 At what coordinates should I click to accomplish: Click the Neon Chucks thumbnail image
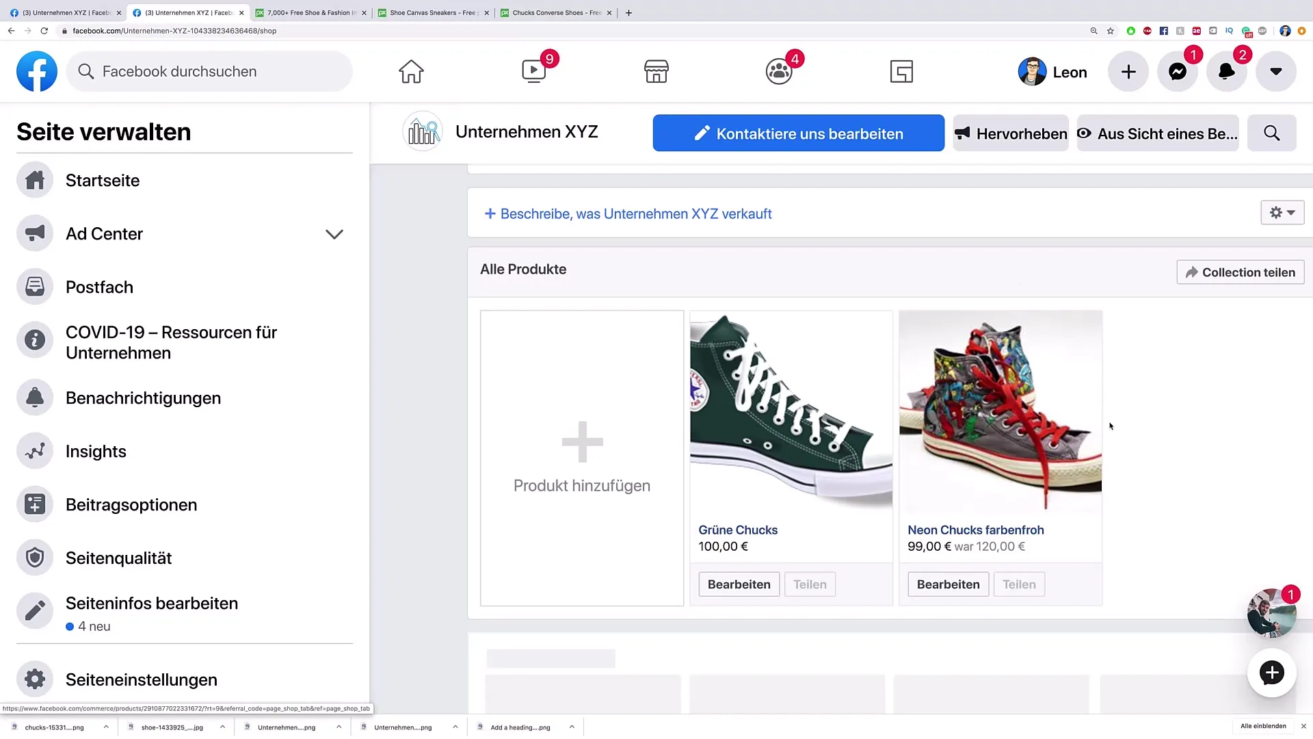point(1000,411)
